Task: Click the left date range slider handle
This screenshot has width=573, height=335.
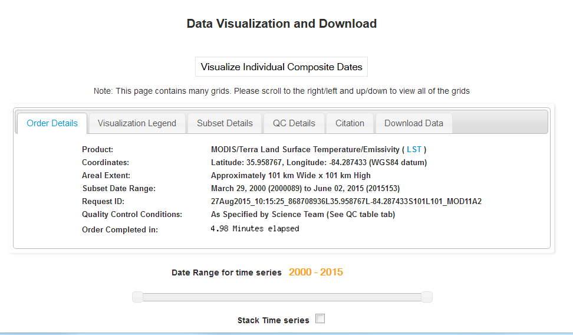Action: point(137,297)
